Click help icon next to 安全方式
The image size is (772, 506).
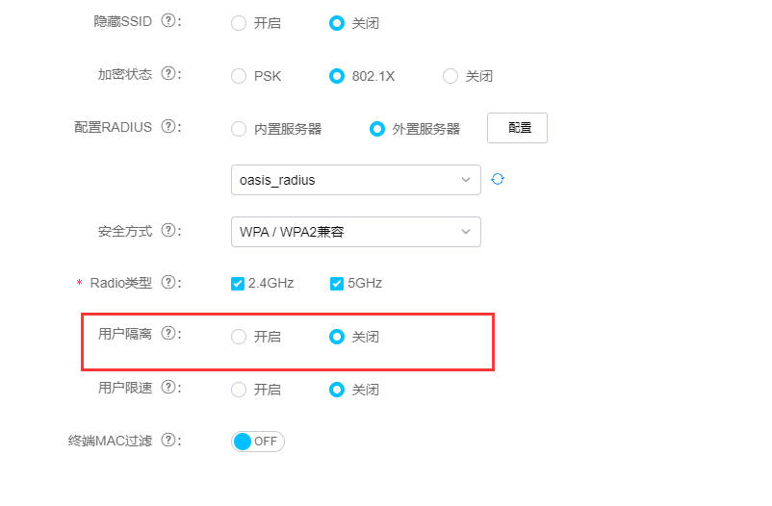[x=168, y=231]
